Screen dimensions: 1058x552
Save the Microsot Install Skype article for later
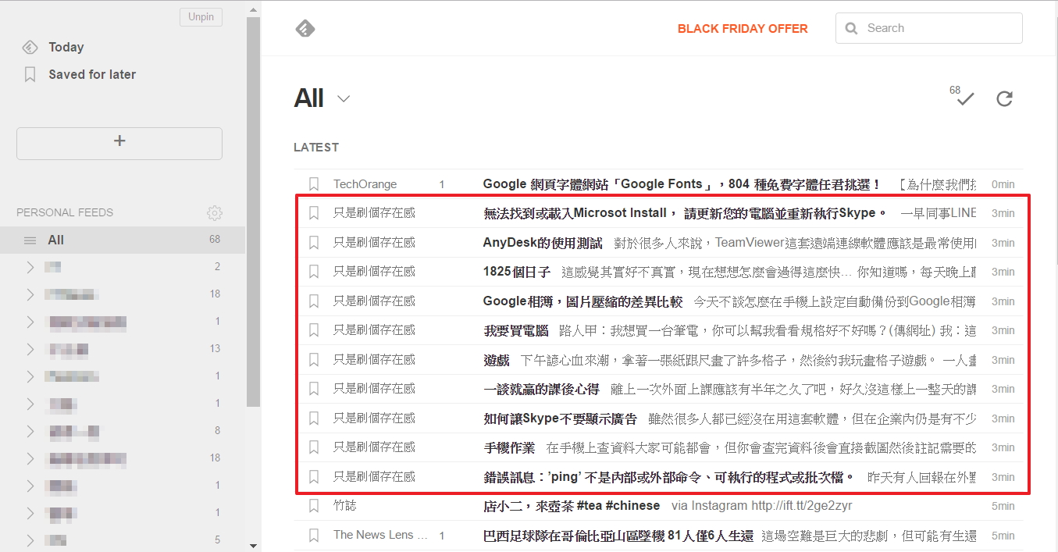click(x=314, y=213)
